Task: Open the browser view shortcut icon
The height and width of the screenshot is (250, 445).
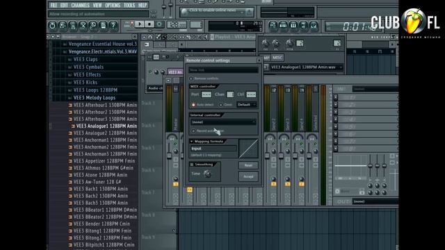Action: [x=303, y=26]
